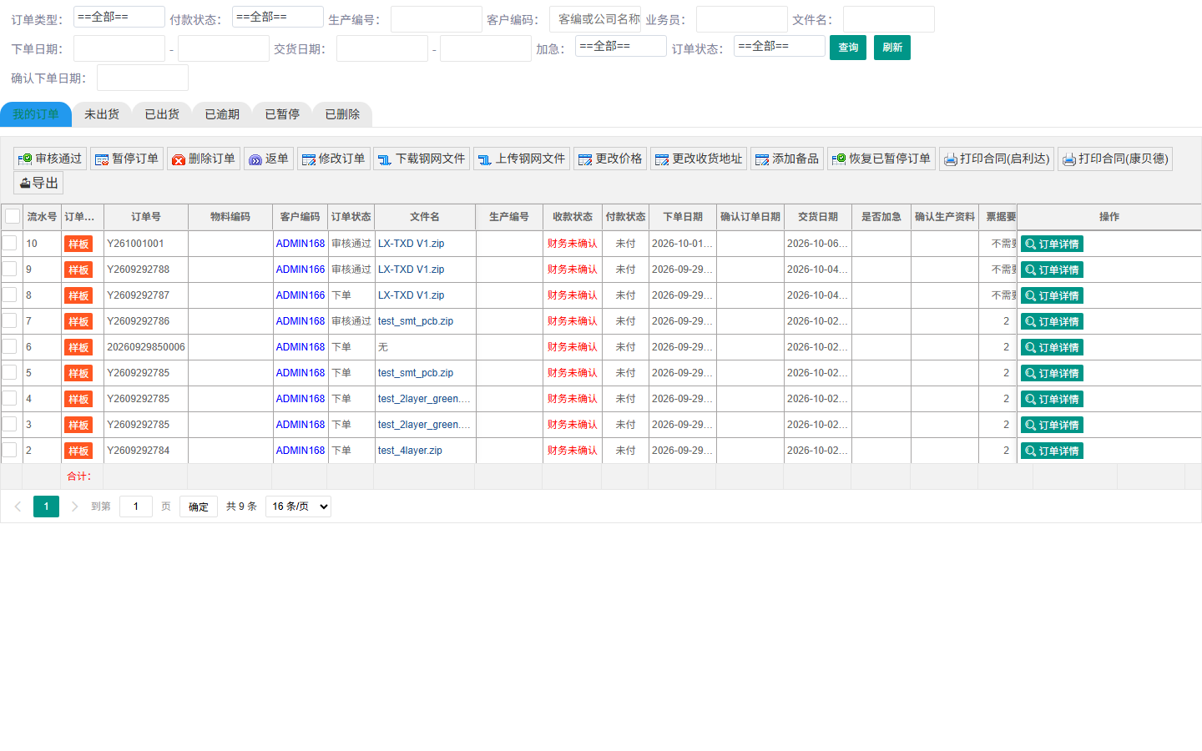The height and width of the screenshot is (751, 1202).
Task: Open ADMIN166 link in row 9
Action: click(300, 270)
